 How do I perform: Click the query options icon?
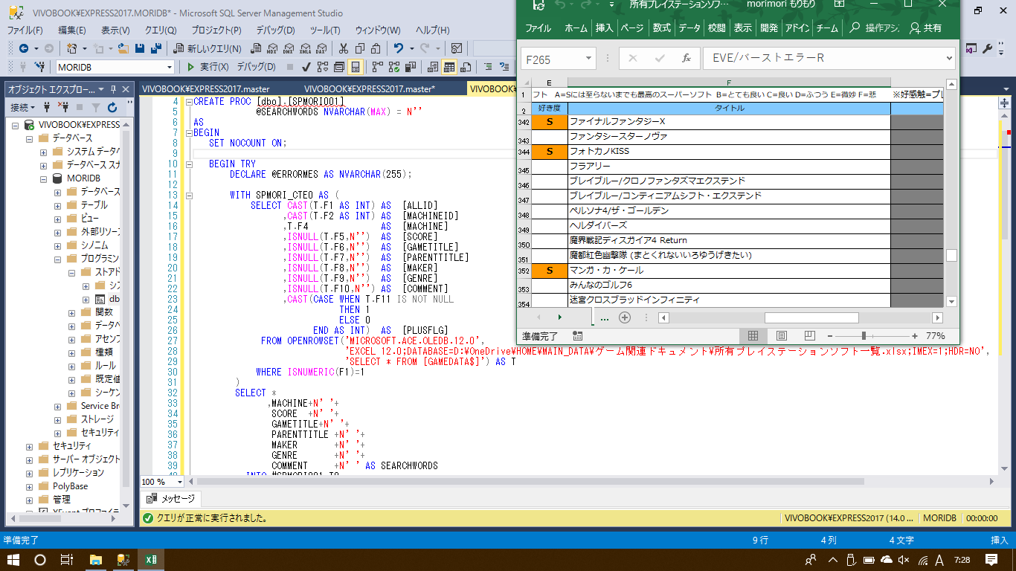[338, 67]
